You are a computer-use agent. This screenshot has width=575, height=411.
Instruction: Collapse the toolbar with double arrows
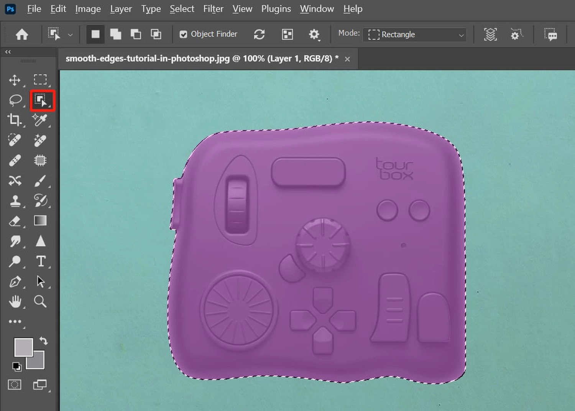[8, 52]
